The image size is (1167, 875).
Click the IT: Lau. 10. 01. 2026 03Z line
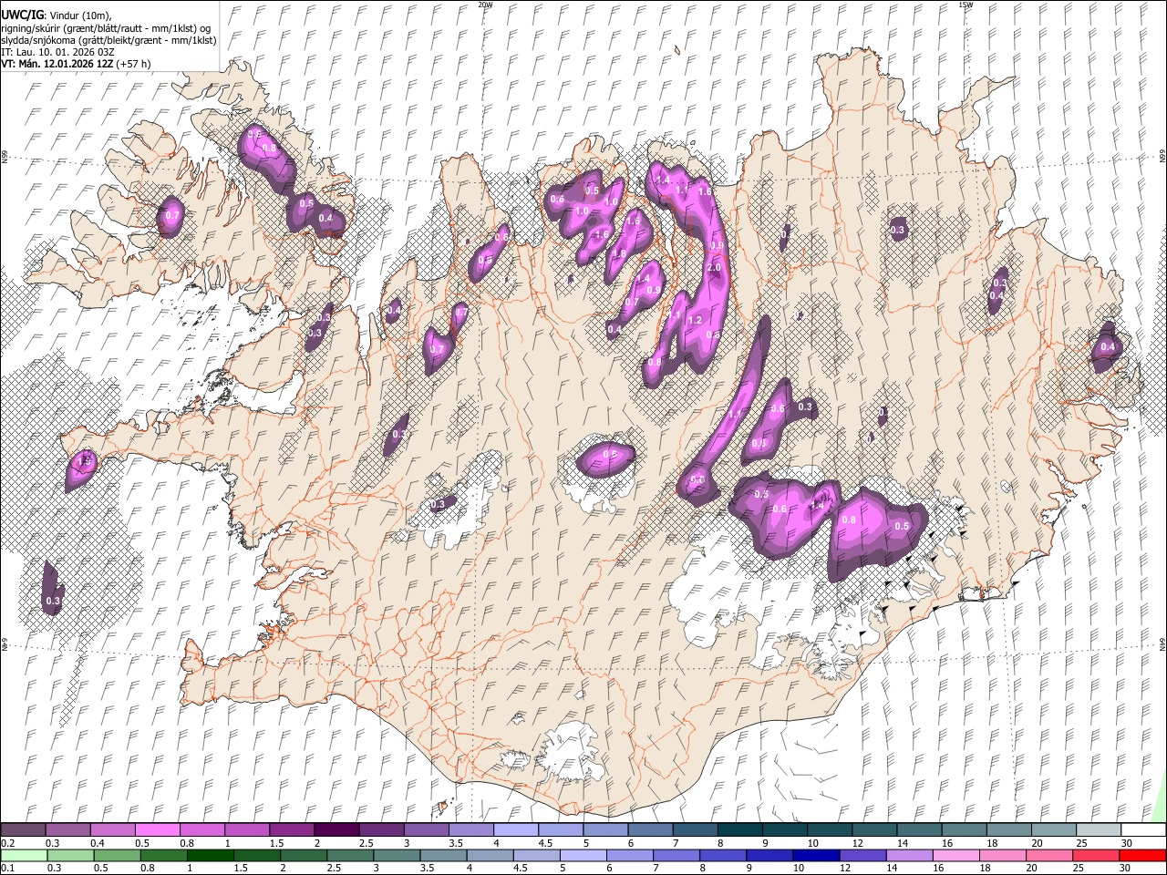tap(58, 52)
